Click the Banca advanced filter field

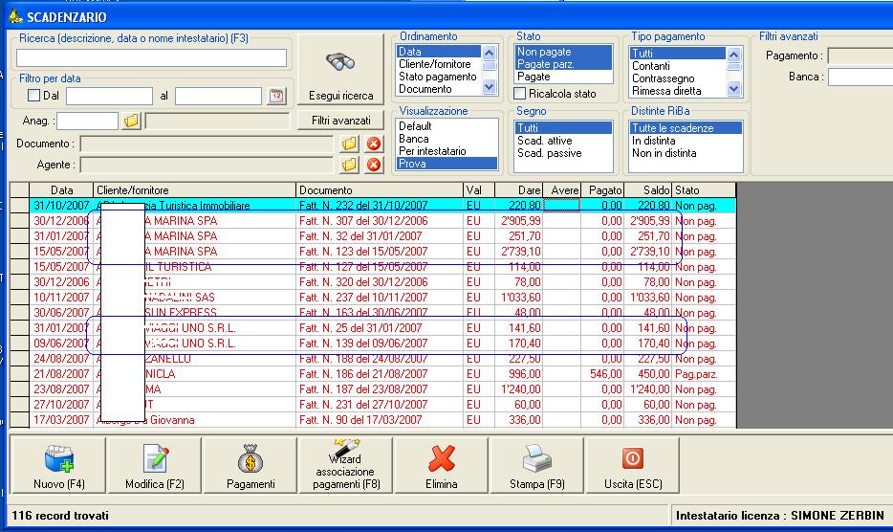[x=860, y=77]
